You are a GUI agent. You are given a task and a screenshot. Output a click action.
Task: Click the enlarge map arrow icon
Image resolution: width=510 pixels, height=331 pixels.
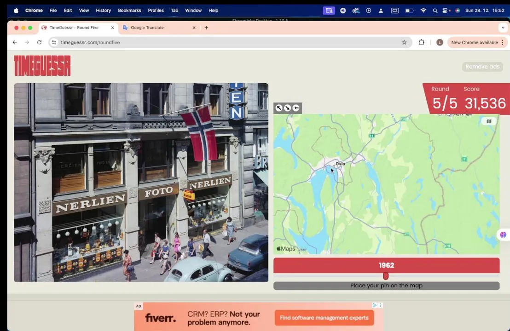pos(279,108)
